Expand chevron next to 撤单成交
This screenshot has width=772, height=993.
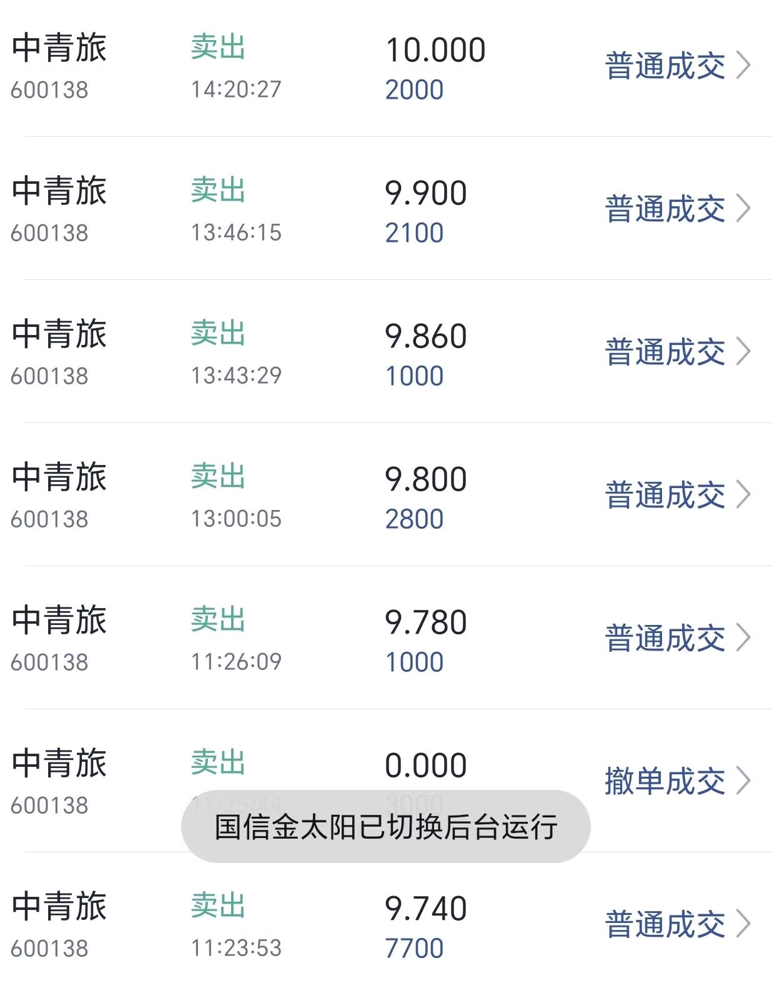[743, 781]
